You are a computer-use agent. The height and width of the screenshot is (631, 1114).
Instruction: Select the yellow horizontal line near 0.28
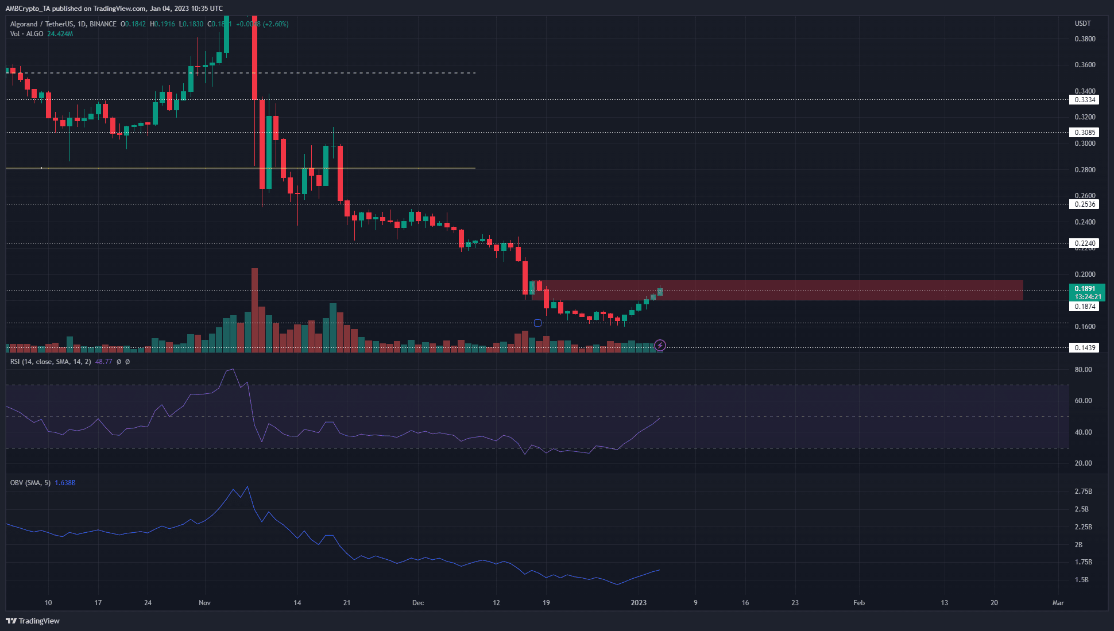coord(241,168)
